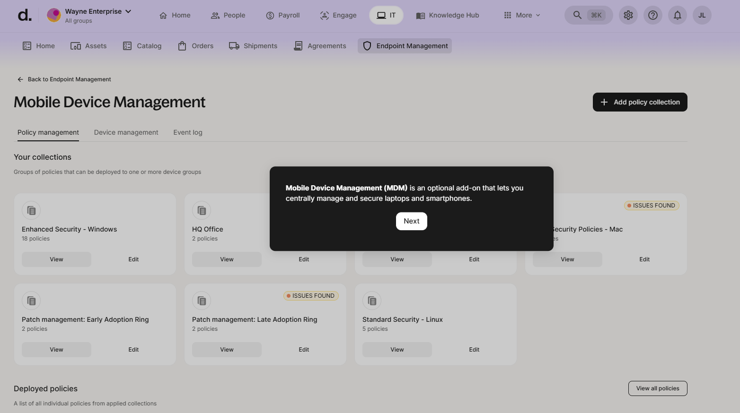Click the settings gear icon
The height and width of the screenshot is (413, 740).
[x=628, y=15]
